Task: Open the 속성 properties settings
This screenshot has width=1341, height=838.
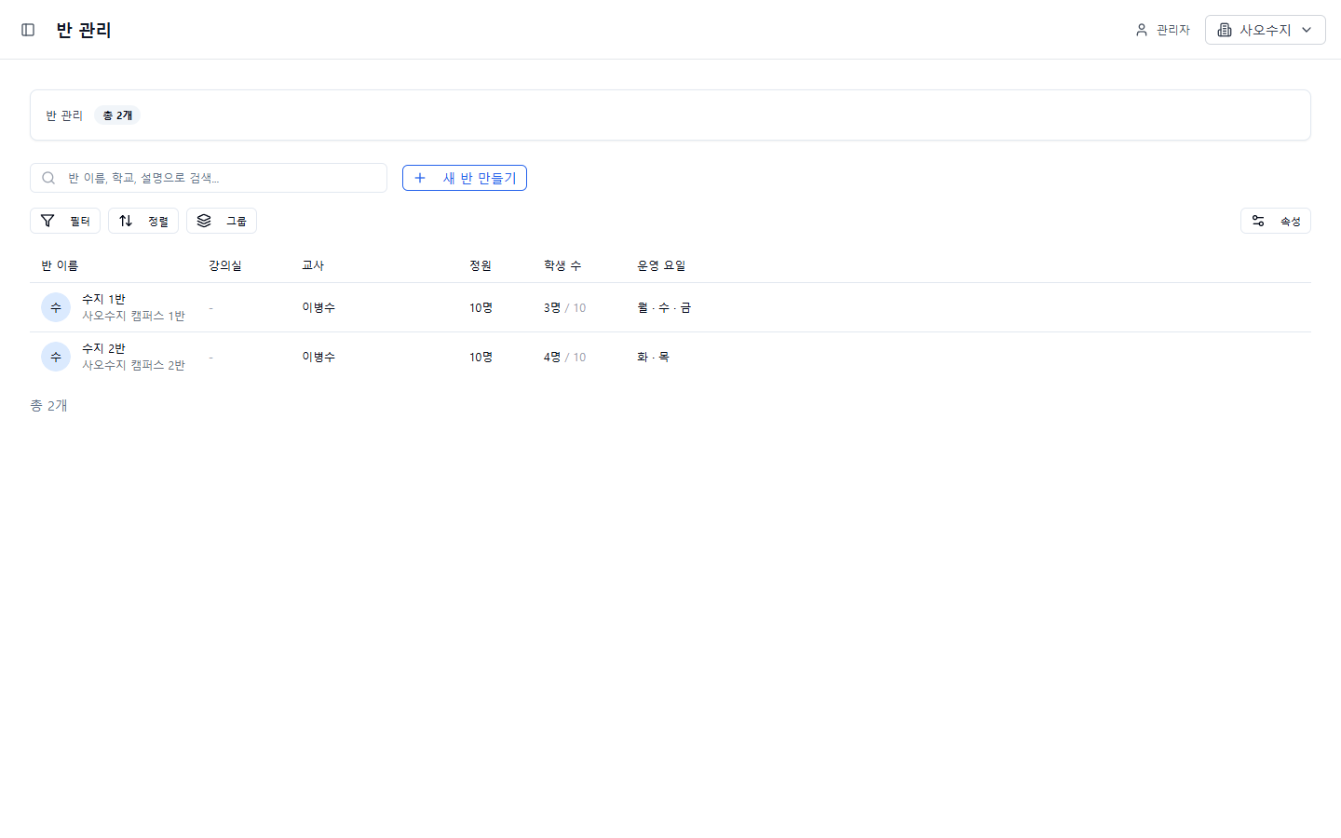Action: (1275, 221)
